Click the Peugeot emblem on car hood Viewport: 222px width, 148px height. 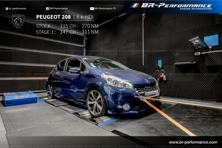point(147,81)
